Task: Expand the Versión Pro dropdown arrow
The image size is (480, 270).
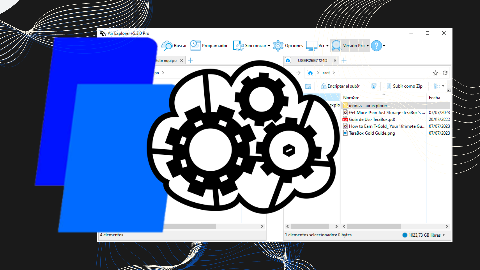Action: point(367,46)
